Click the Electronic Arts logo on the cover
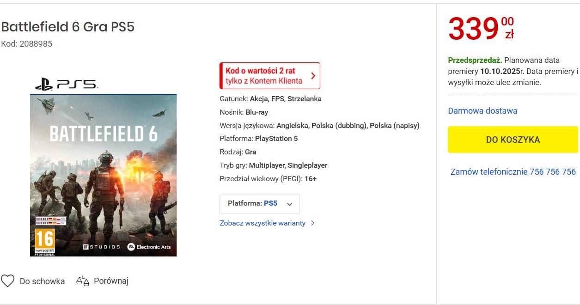The image size is (580, 305). tap(149, 247)
